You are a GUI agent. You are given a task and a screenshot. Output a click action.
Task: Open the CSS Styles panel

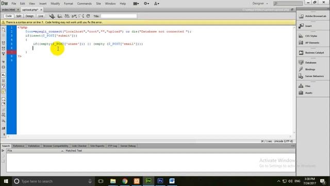pos(308,36)
